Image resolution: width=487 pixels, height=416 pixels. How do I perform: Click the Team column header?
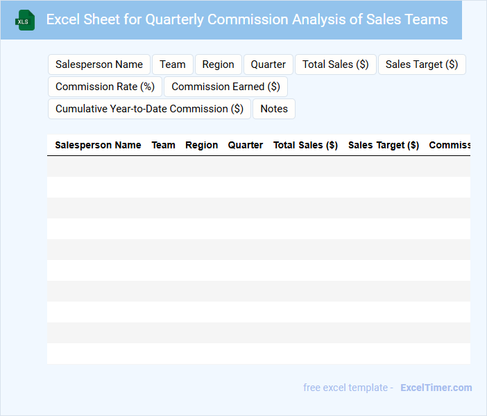(x=164, y=146)
